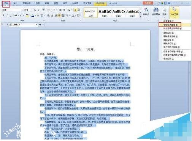Center the paragraph text

[x=52, y=16]
